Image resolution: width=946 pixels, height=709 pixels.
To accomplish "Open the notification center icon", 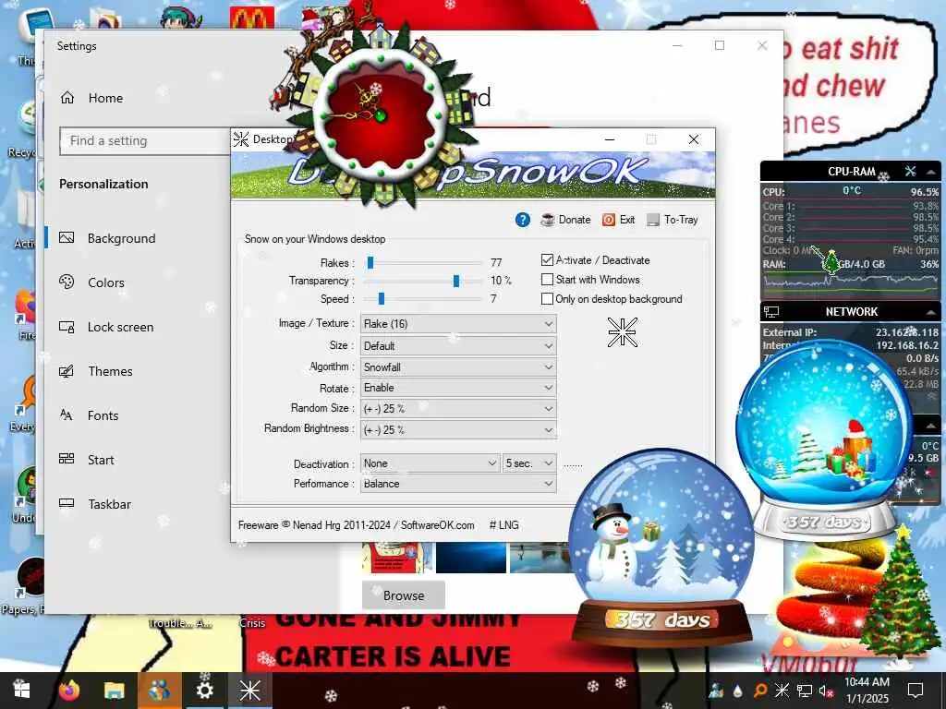I will tap(916, 691).
